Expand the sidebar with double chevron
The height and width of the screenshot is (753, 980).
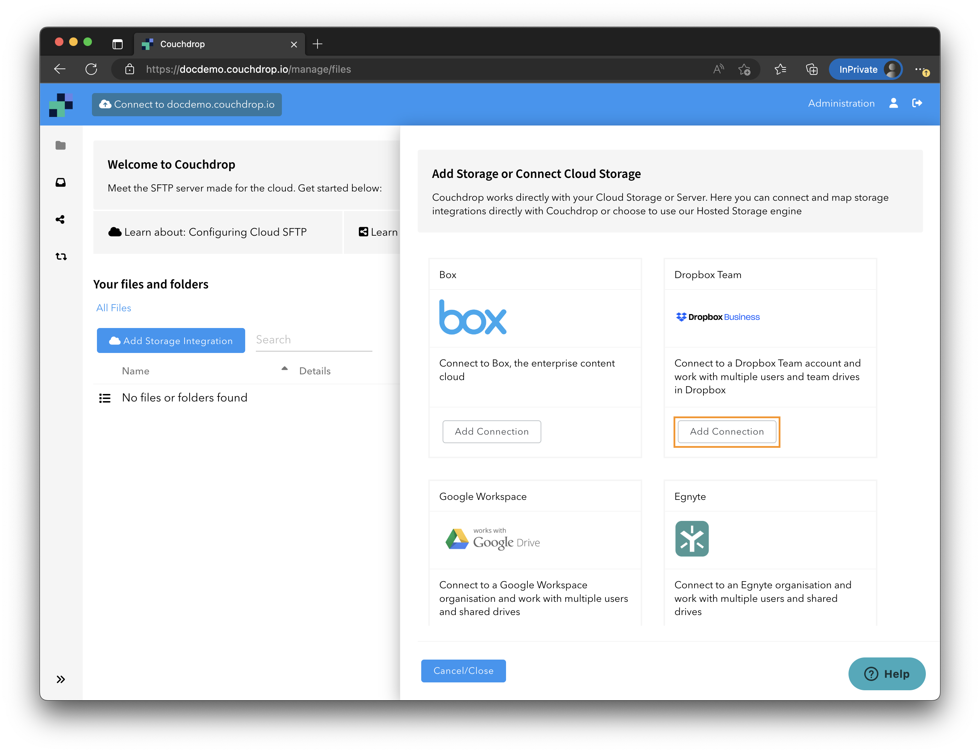(x=61, y=680)
